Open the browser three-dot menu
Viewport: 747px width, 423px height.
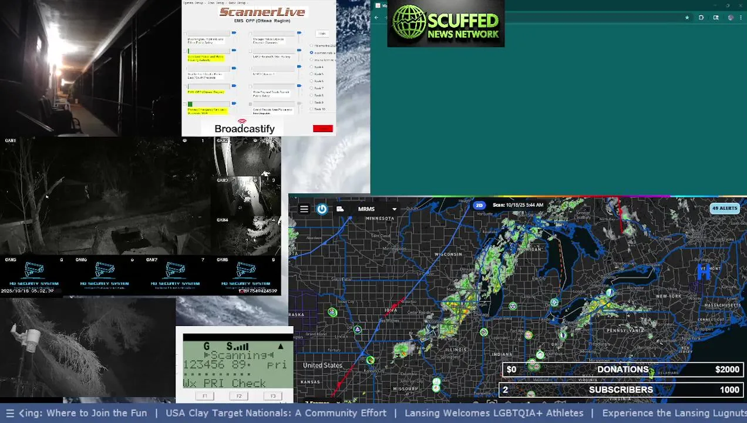tap(741, 18)
